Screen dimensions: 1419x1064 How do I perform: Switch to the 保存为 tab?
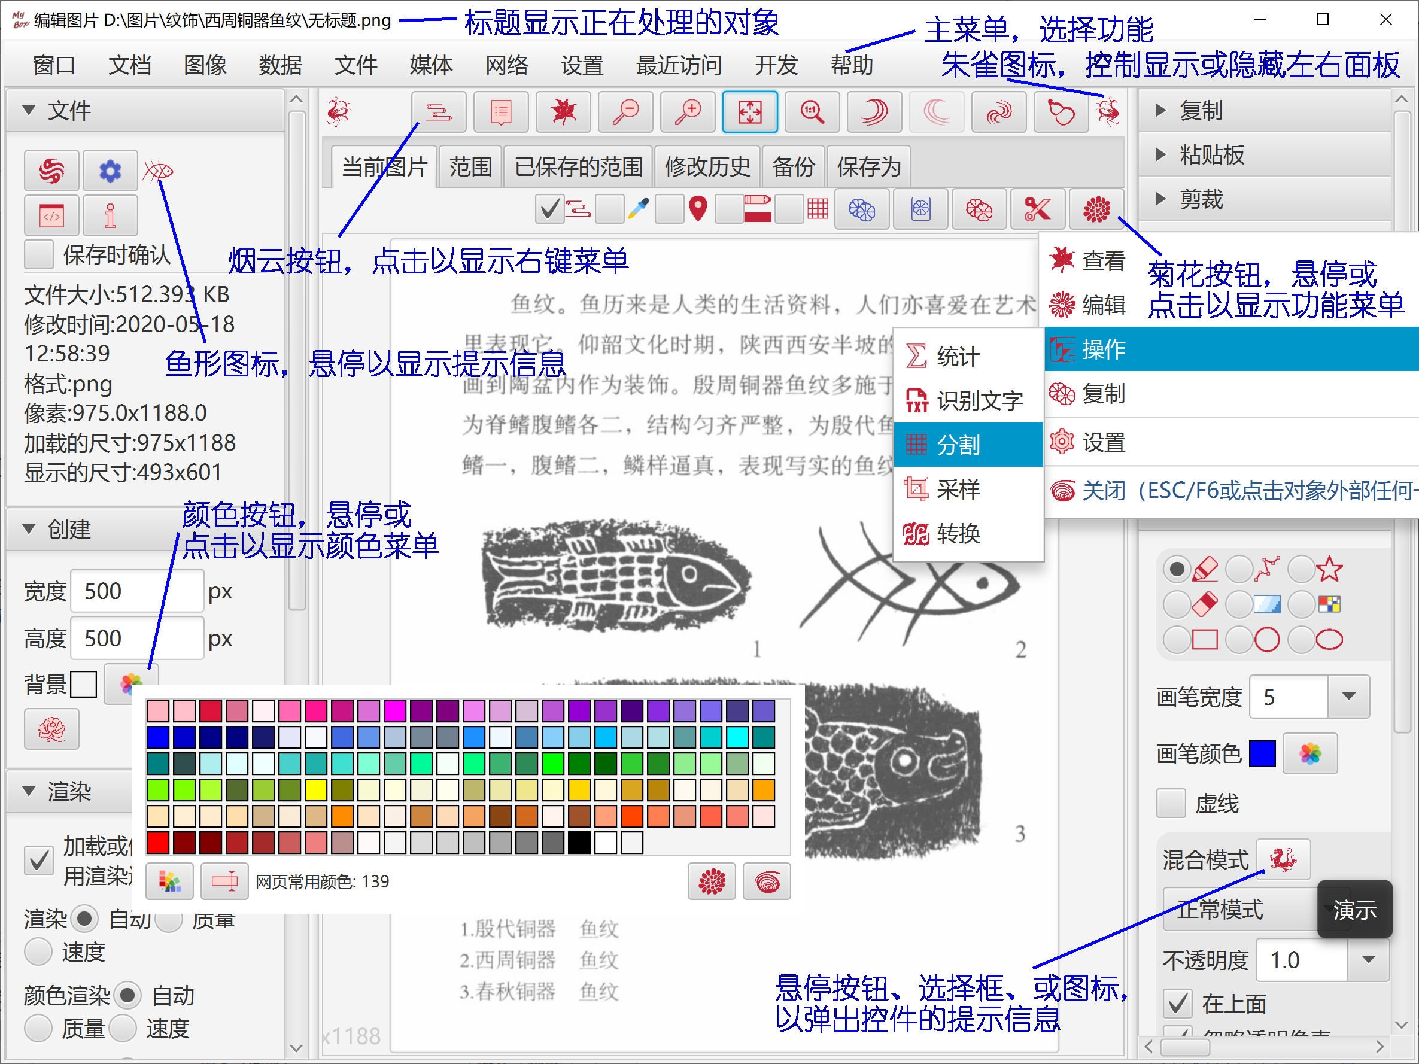868,167
